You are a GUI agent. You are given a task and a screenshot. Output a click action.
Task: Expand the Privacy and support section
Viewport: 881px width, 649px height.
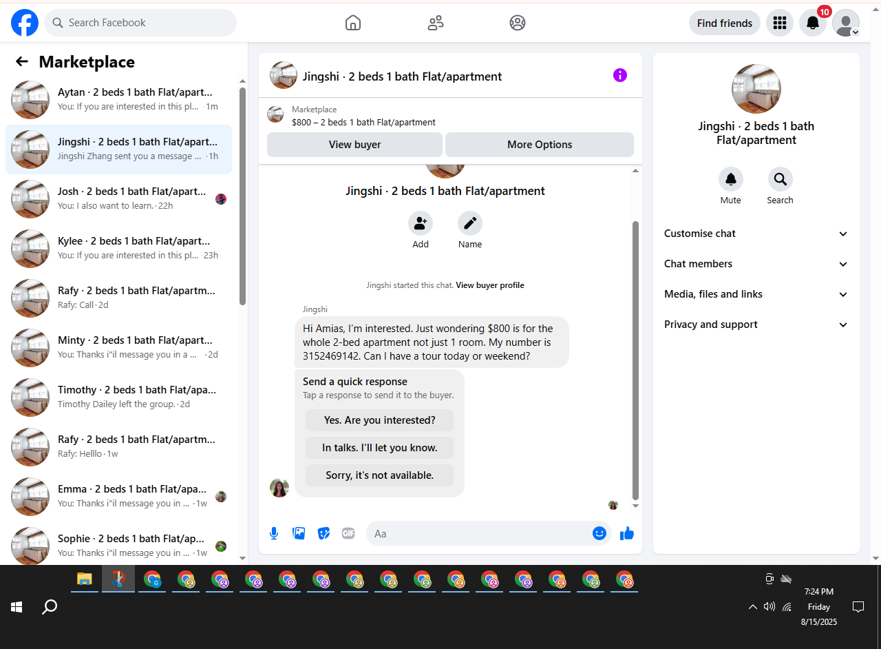tap(756, 324)
